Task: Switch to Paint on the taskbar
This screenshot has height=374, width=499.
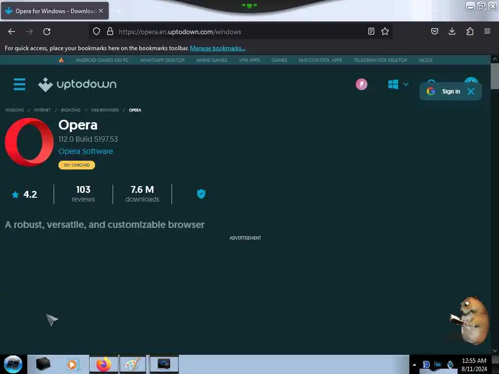Action: (x=133, y=364)
